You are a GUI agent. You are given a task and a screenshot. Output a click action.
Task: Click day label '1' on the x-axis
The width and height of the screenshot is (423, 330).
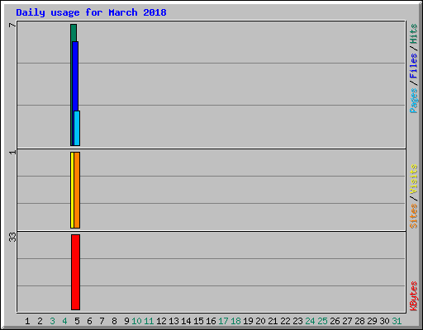27,321
